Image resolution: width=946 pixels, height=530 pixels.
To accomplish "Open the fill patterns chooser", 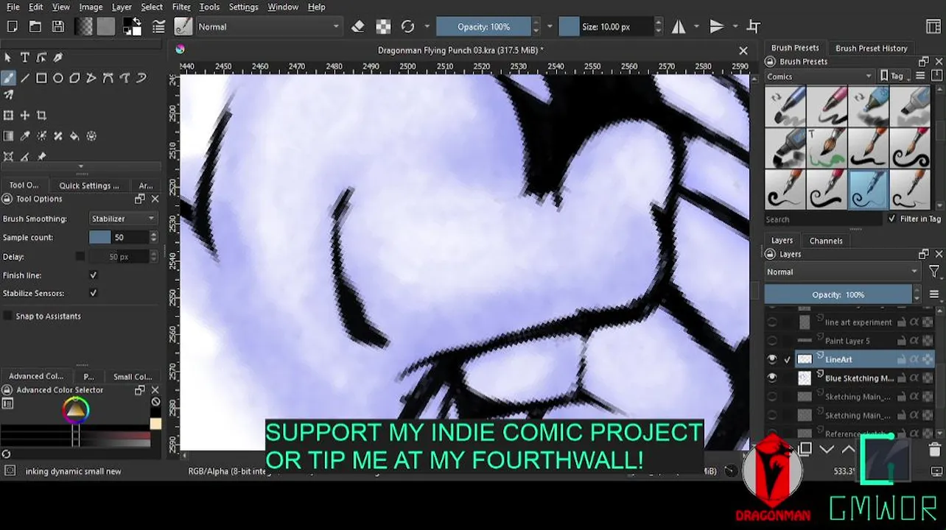I will point(106,26).
